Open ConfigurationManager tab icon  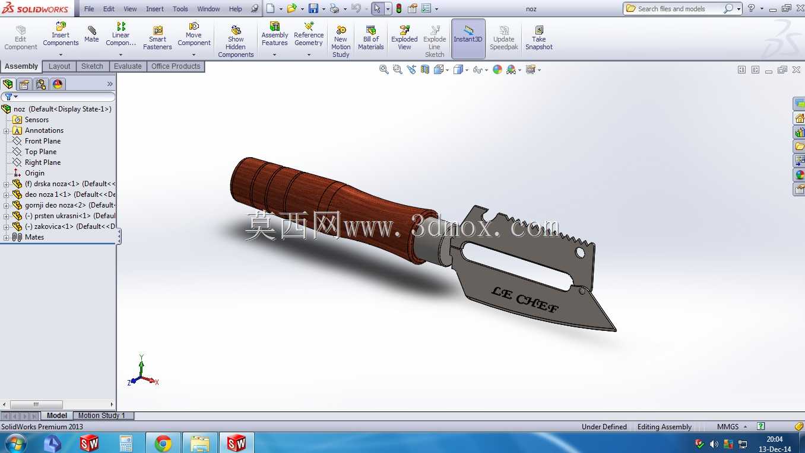(x=40, y=84)
